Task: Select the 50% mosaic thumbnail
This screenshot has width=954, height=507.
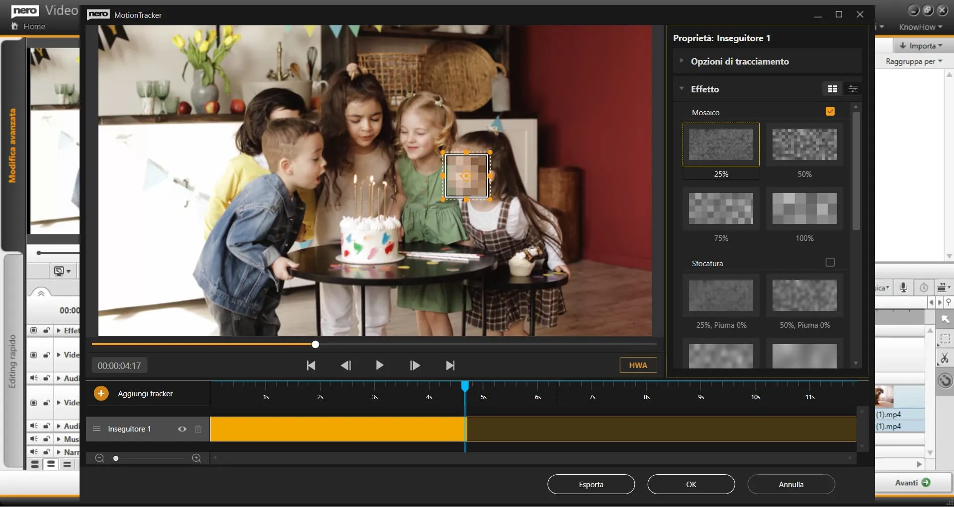Action: pyautogui.click(x=804, y=145)
